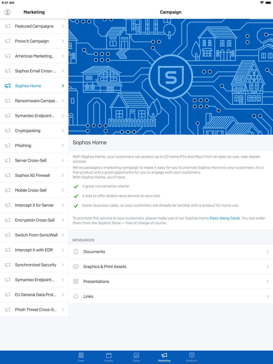Click the Sophos Home heading text

tap(90, 142)
